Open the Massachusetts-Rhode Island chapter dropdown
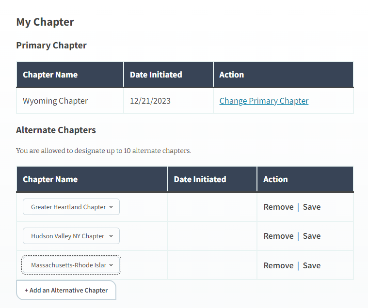Viewport: 368px width, 308px height. point(71,265)
